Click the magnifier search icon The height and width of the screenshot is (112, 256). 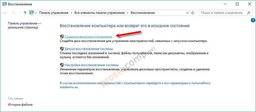coord(249,13)
